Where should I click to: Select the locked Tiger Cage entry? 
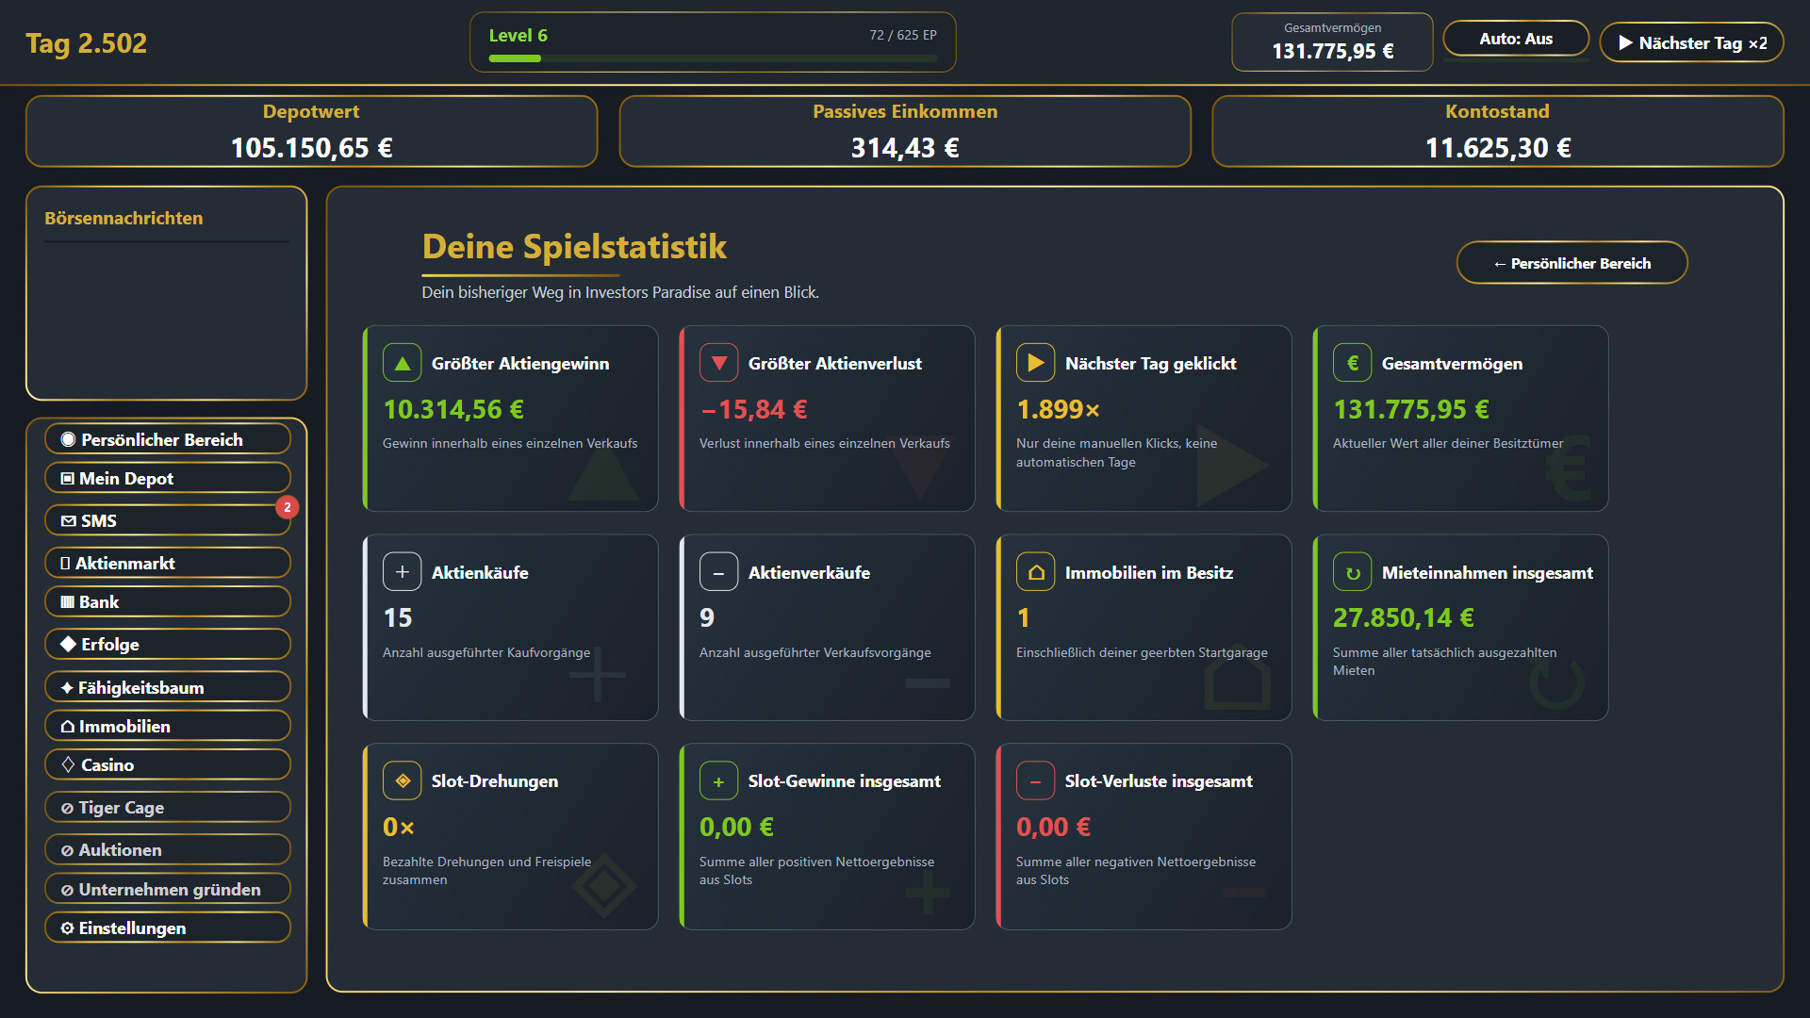[x=168, y=807]
